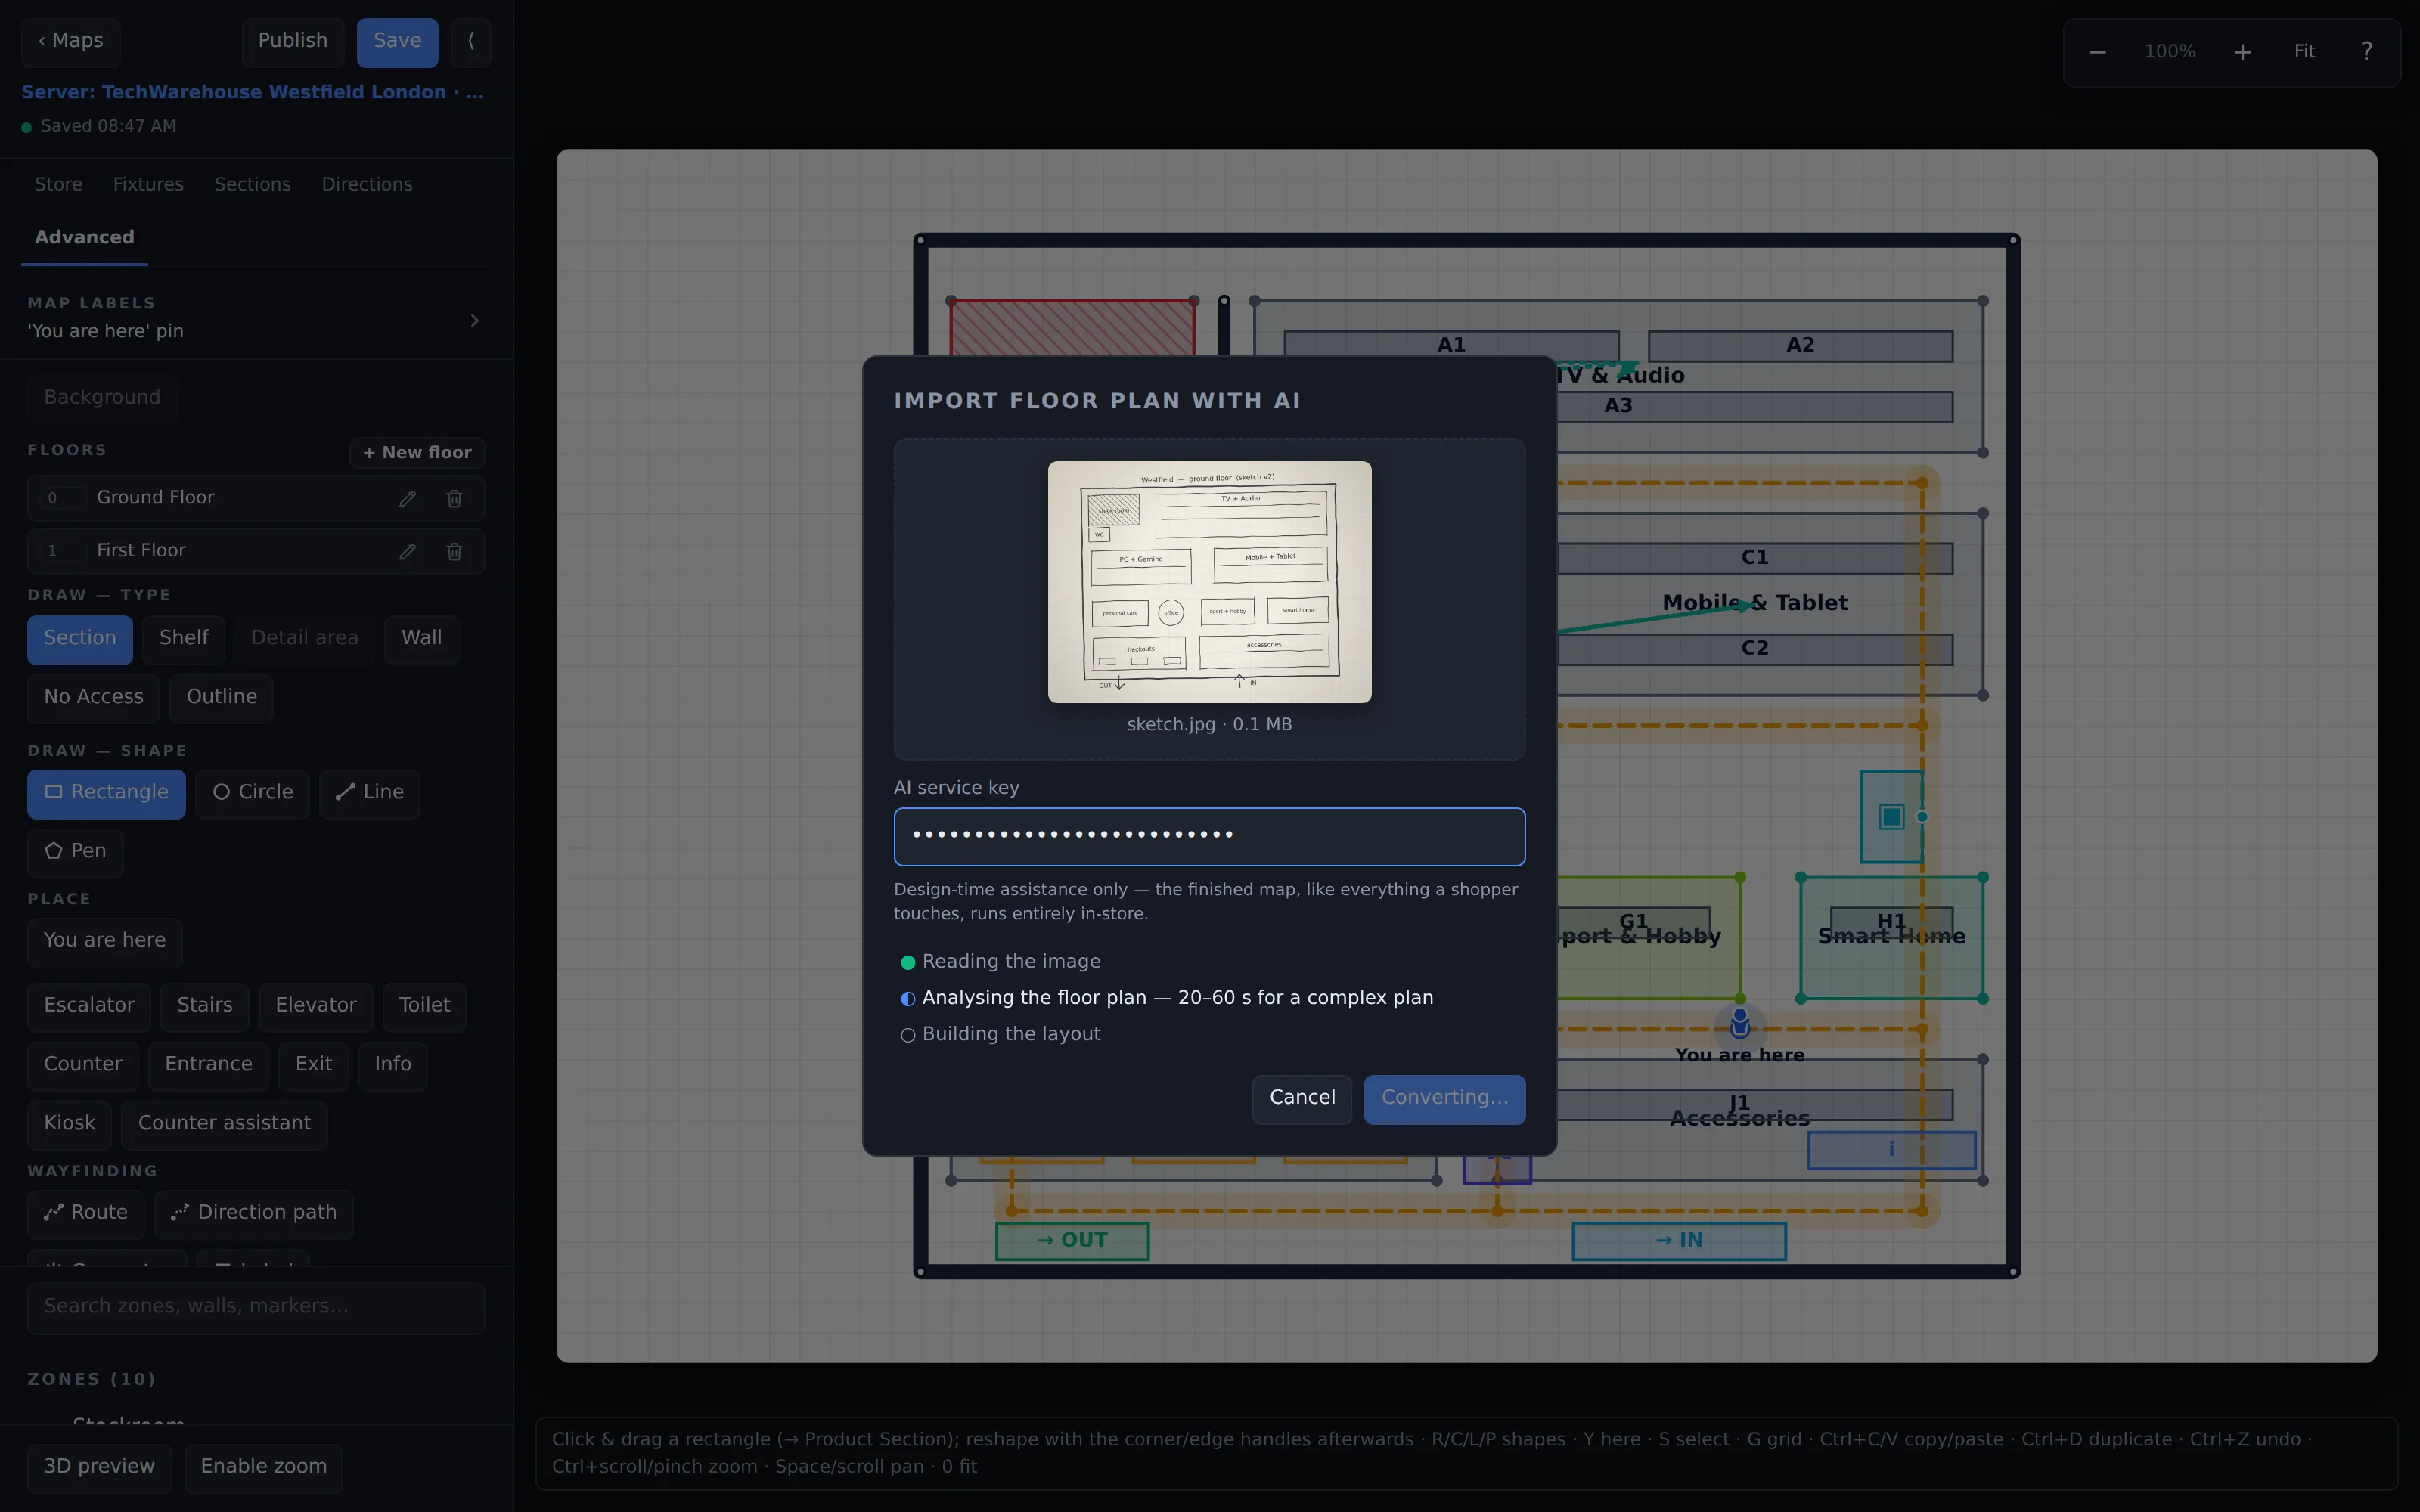Click the OUT exit zone on map

(1072, 1241)
